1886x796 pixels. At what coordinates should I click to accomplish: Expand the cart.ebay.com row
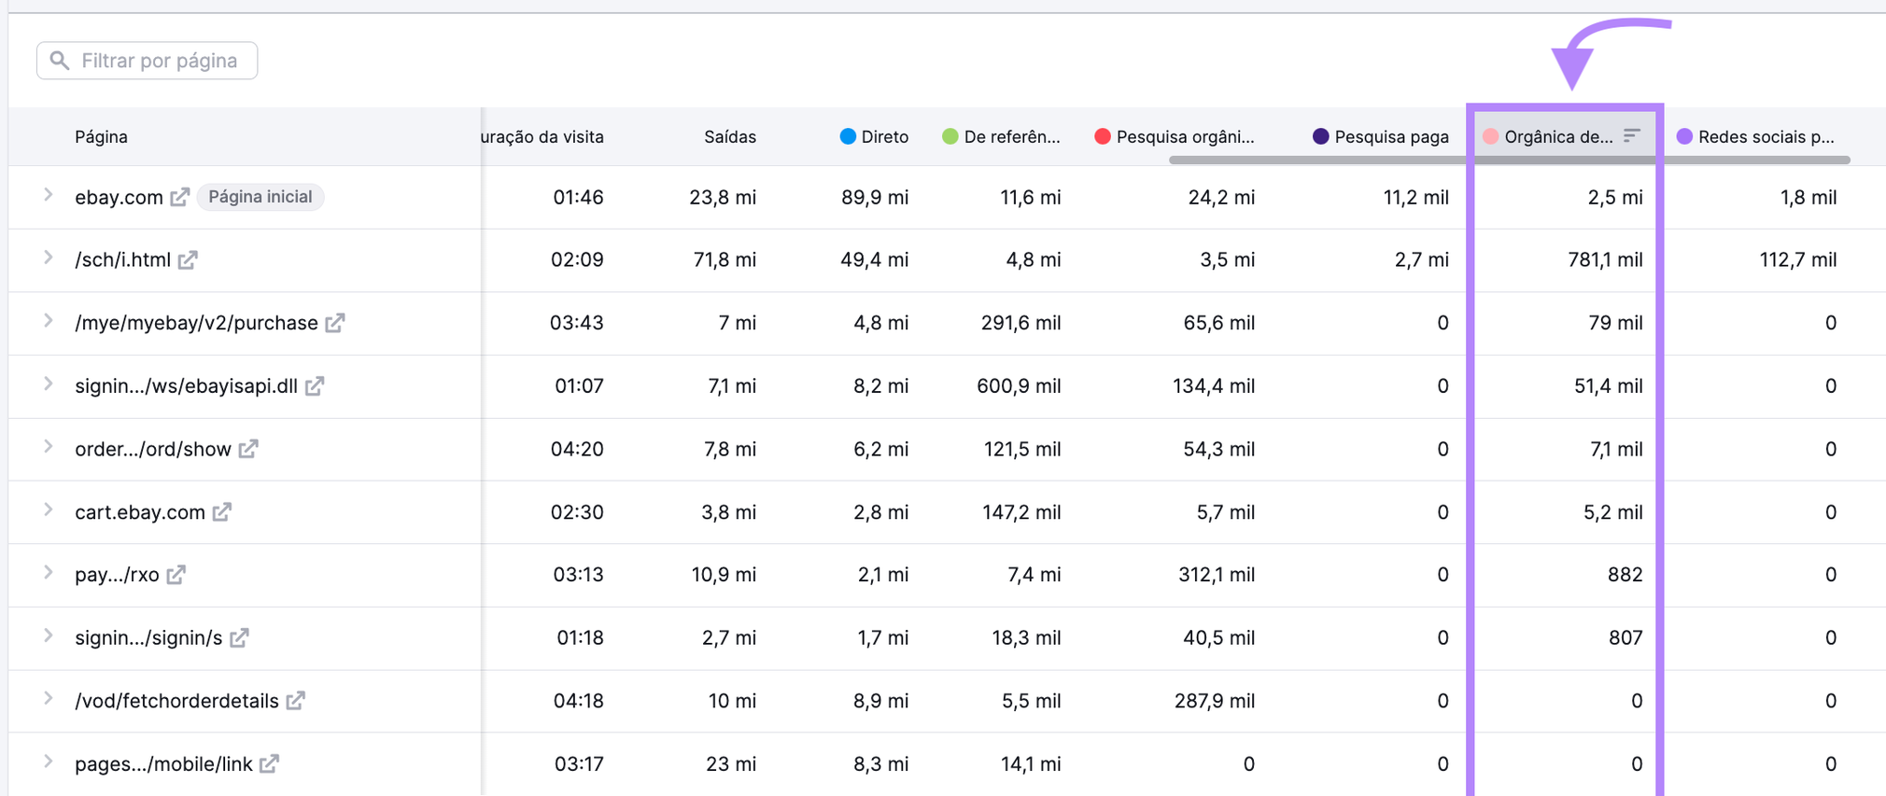[48, 510]
